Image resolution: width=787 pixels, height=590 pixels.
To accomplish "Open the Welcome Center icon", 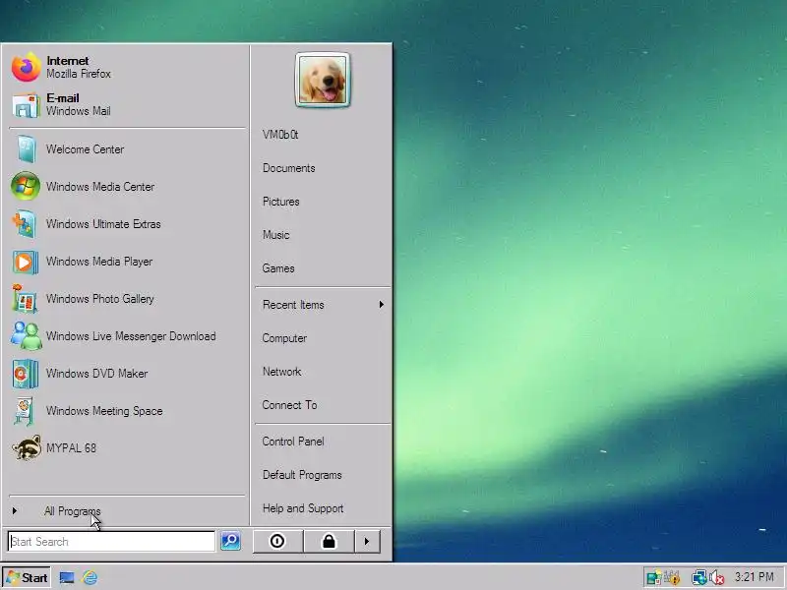I will click(x=27, y=149).
